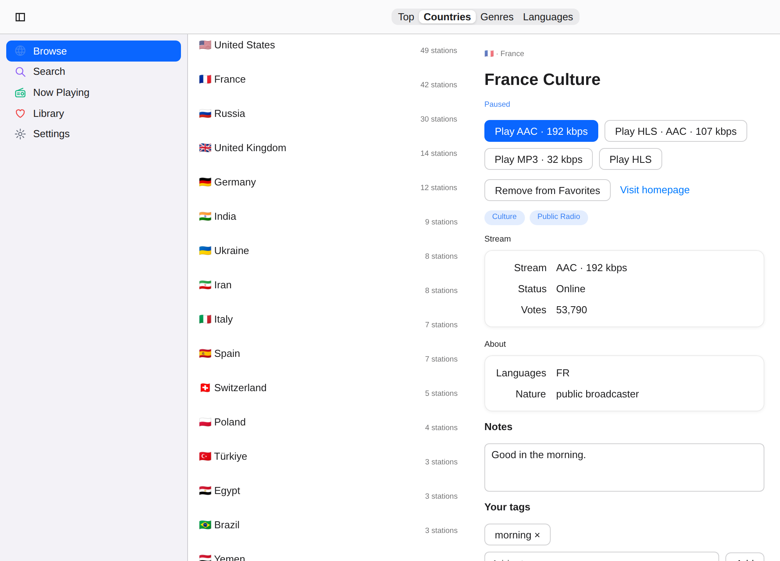Click the Brazil flag icon

[205, 525]
